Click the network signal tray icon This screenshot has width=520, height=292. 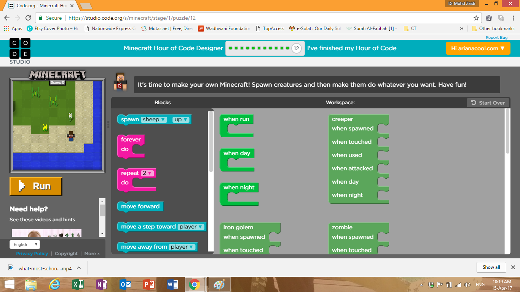tap(458, 285)
